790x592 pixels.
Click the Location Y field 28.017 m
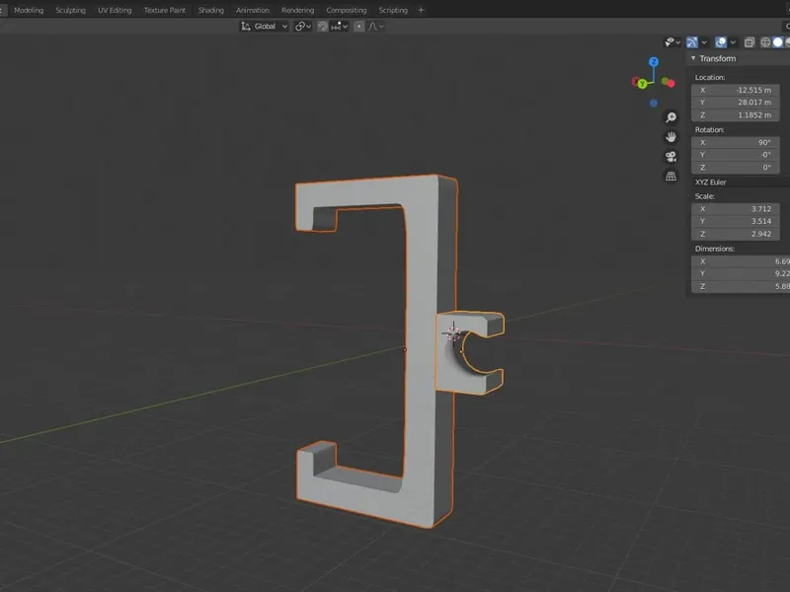(x=735, y=103)
